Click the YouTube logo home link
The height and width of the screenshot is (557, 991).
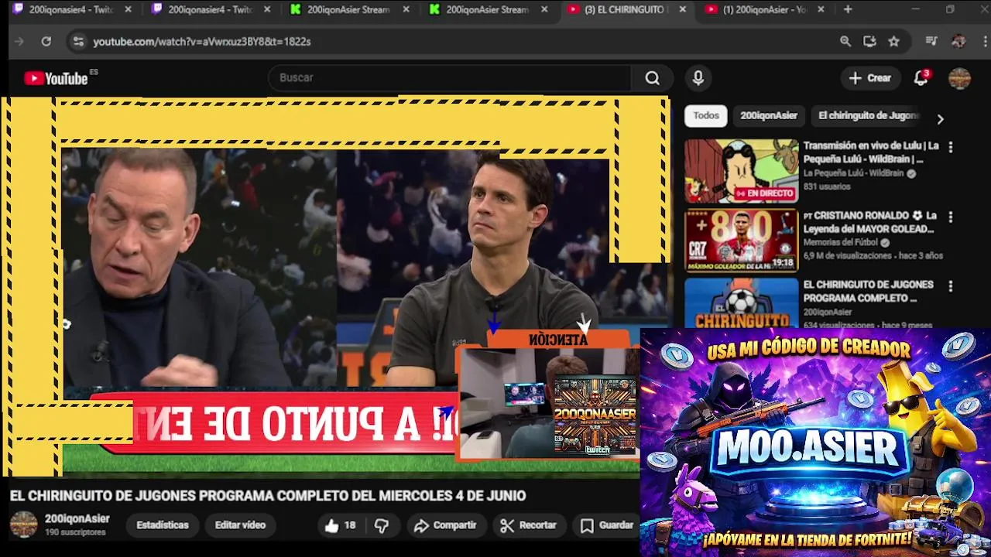click(x=56, y=78)
